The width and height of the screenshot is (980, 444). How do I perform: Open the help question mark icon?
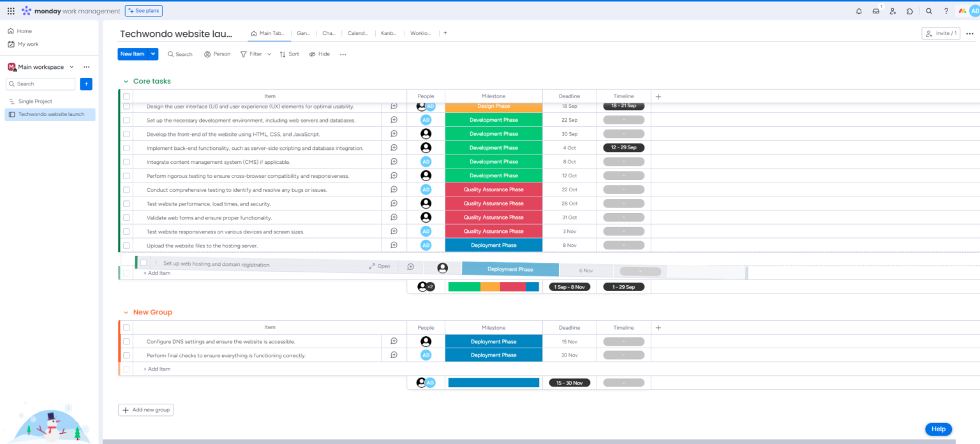(x=946, y=10)
